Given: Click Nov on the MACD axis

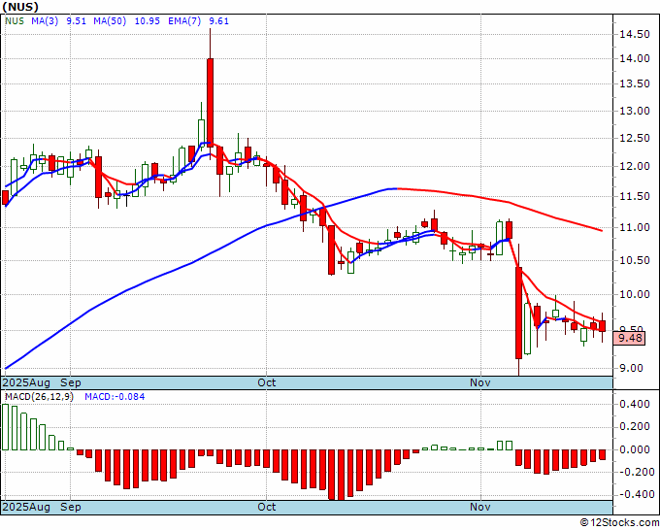Looking at the screenshot, I should pyautogui.click(x=480, y=507).
